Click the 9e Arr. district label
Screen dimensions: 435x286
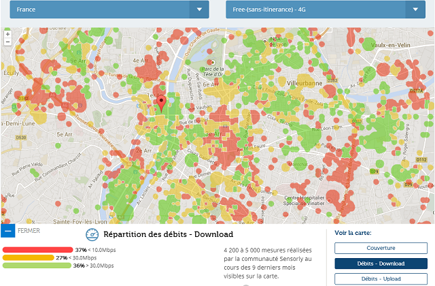pos(78,61)
